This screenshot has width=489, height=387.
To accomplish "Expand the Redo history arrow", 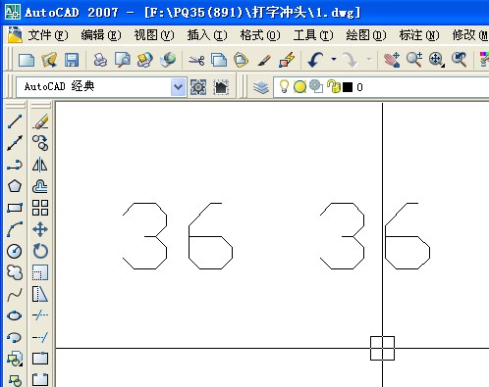I will pyautogui.click(x=369, y=60).
